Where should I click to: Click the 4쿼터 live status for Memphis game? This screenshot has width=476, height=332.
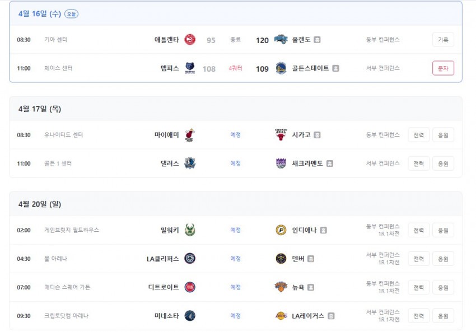click(x=235, y=68)
